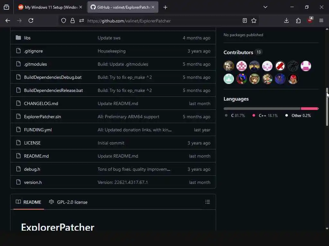
Task: Select the GitHub valinet/ExplorerPatcher tab
Action: pos(123,7)
